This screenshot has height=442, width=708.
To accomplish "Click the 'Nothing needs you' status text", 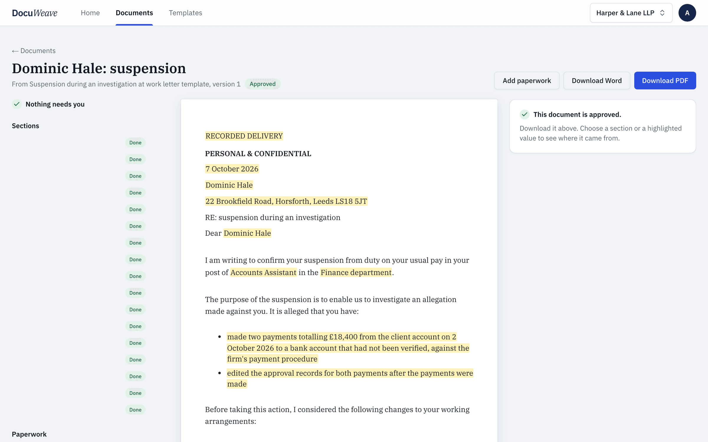I will coord(55,104).
